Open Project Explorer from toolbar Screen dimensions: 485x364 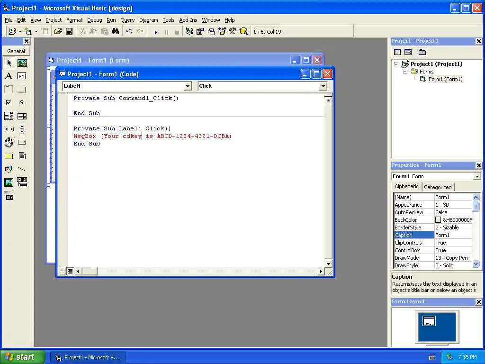tap(189, 31)
